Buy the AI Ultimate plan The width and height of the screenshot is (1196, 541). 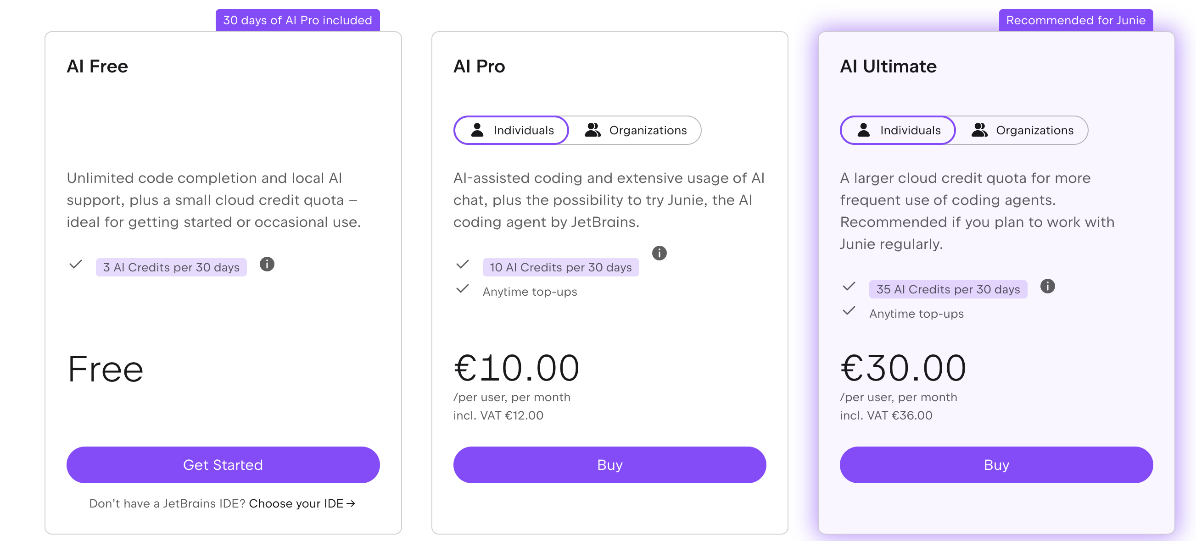click(x=996, y=465)
